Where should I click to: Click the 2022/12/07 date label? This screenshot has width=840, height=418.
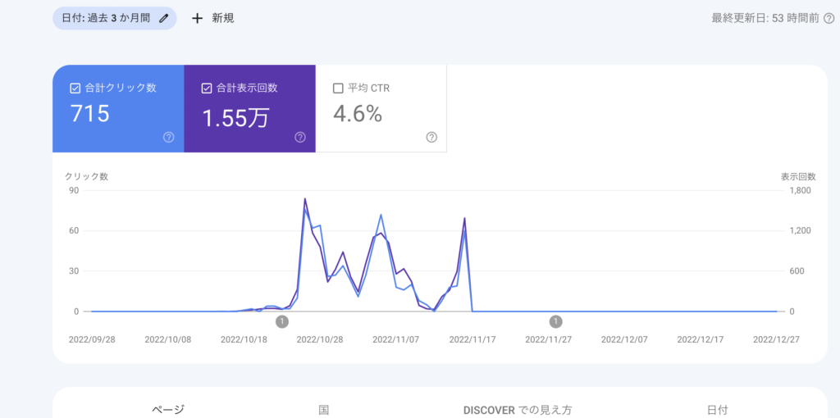(624, 340)
